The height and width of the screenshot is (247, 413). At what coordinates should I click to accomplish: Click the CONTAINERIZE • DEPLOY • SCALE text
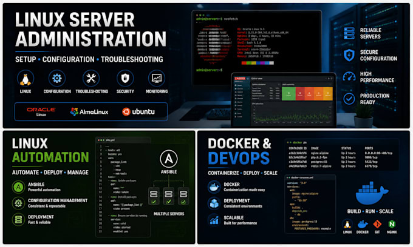tap(242, 173)
